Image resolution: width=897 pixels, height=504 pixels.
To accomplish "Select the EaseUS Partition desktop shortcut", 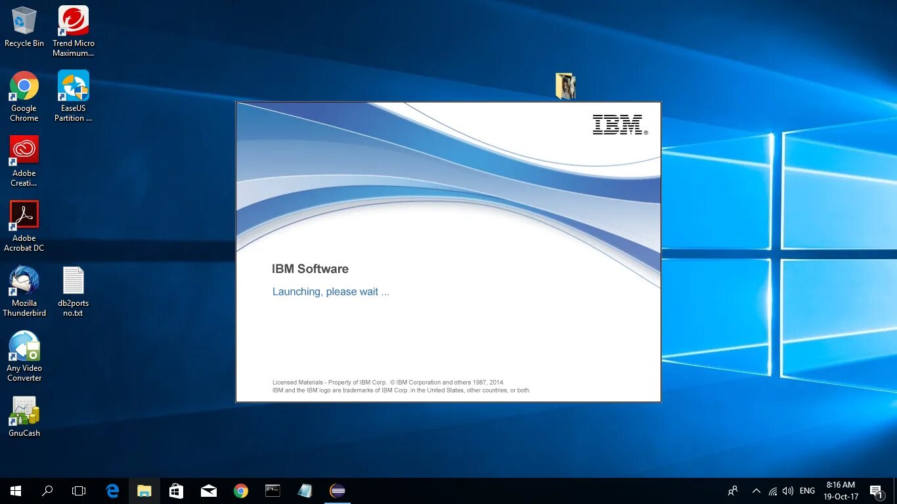I will coord(74,96).
